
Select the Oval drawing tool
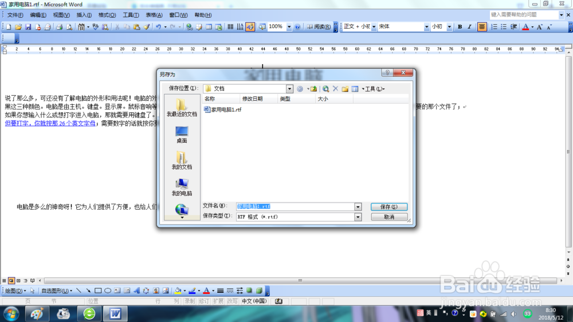108,291
